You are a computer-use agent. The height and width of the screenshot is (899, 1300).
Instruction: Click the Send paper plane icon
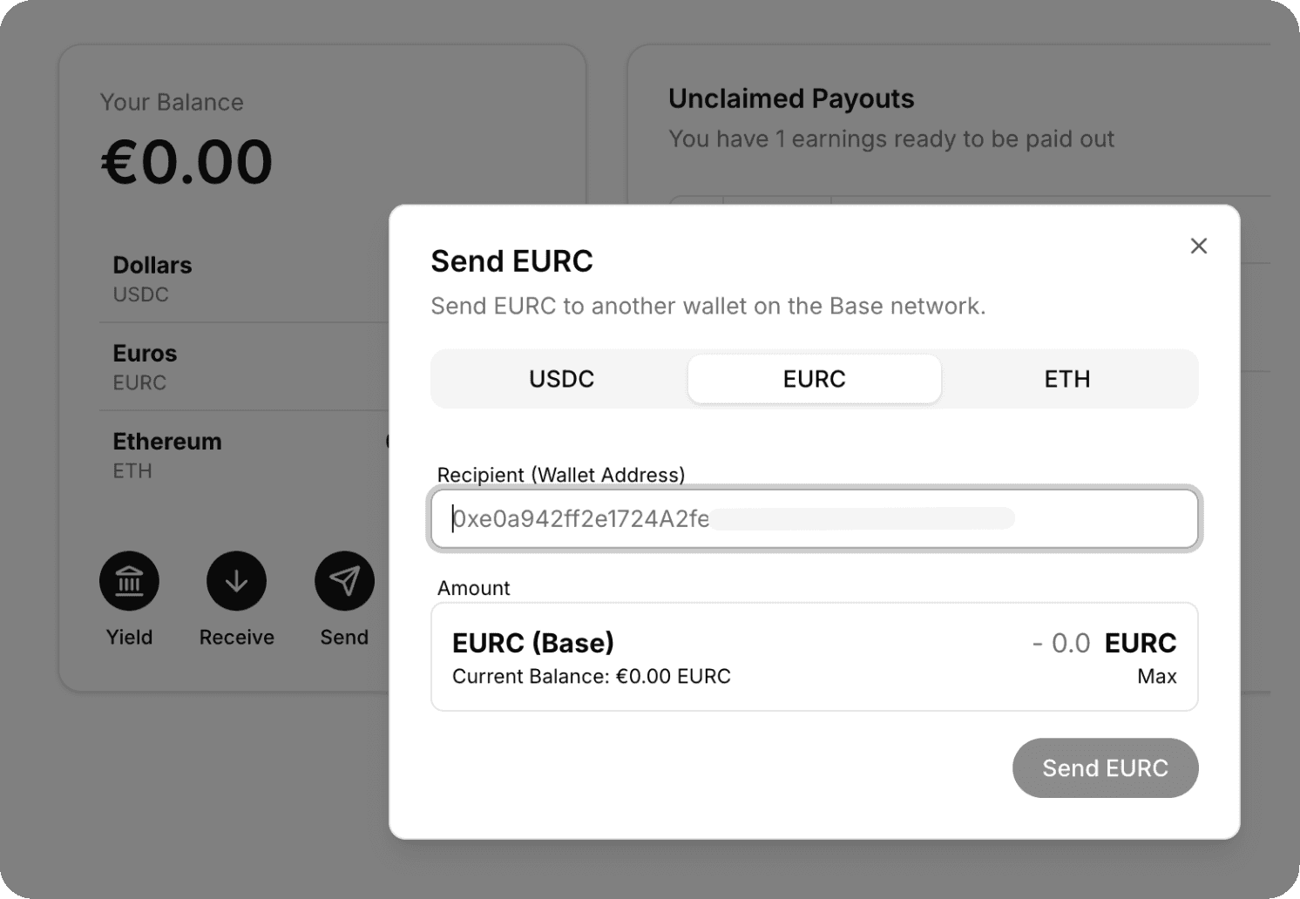(x=344, y=581)
